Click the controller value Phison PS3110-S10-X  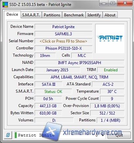pos(63,48)
